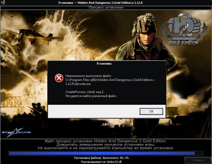Click the red error X icon

[x=59, y=78]
